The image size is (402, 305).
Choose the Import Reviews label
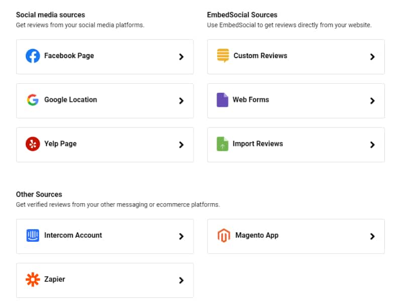point(258,144)
